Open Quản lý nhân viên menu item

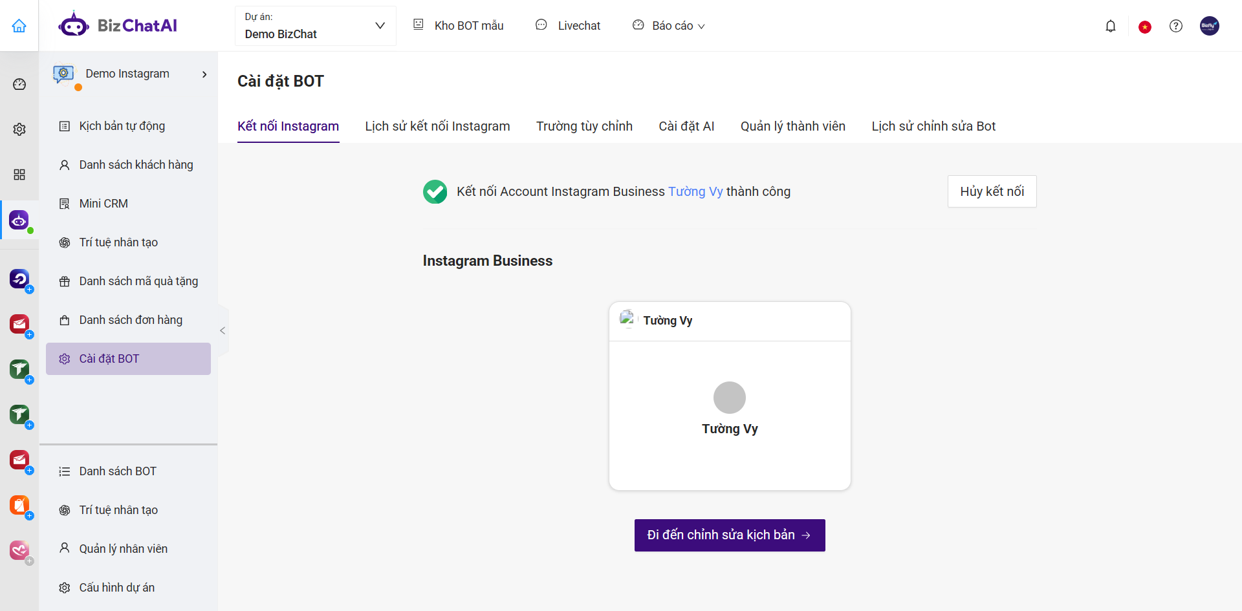coord(128,549)
